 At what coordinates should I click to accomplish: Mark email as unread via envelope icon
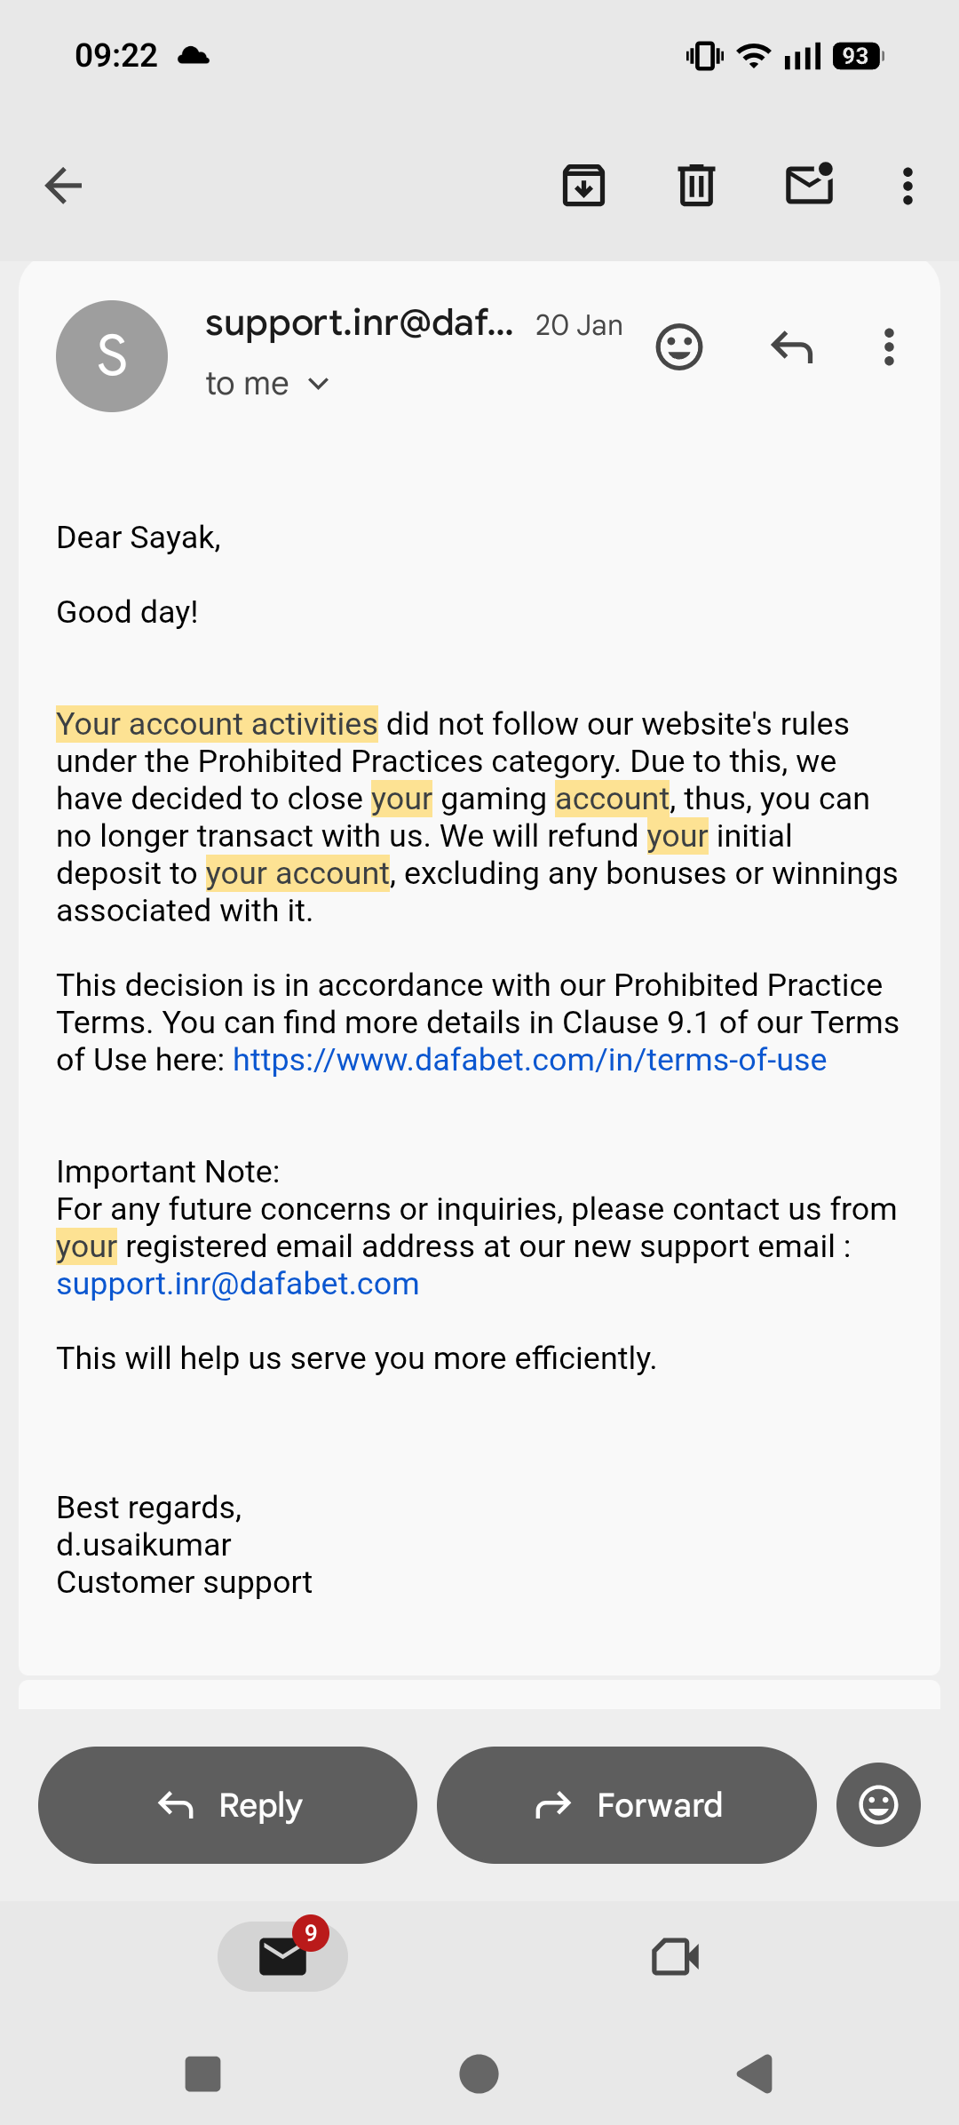coord(810,184)
